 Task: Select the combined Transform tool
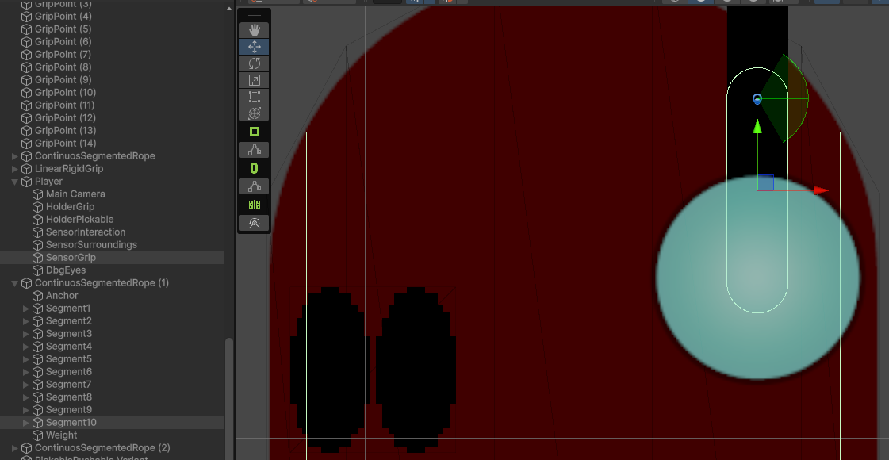coord(254,113)
